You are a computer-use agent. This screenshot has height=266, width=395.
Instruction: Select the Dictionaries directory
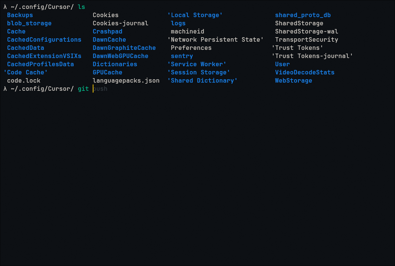[115, 64]
